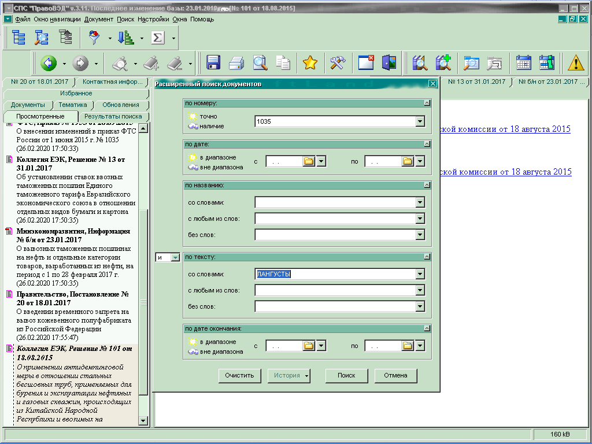Click the crossed hammers settings icon
Image resolution: width=592 pixels, height=444 pixels.
pyautogui.click(x=338, y=62)
